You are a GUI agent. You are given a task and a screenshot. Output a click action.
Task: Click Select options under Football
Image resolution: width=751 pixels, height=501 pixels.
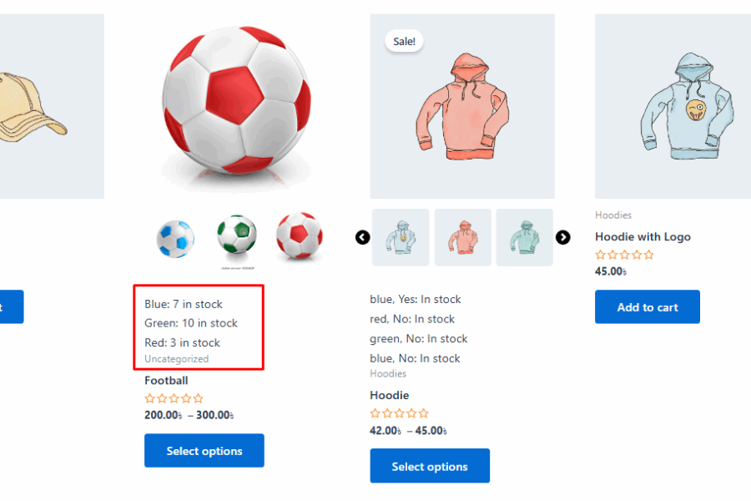pyautogui.click(x=204, y=451)
